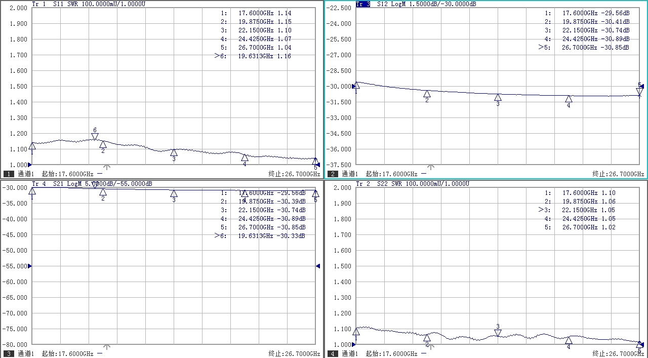Select marker 3 triangle on S11 SWR plot
Image resolution: width=648 pixels, height=358 pixels.
click(174, 152)
